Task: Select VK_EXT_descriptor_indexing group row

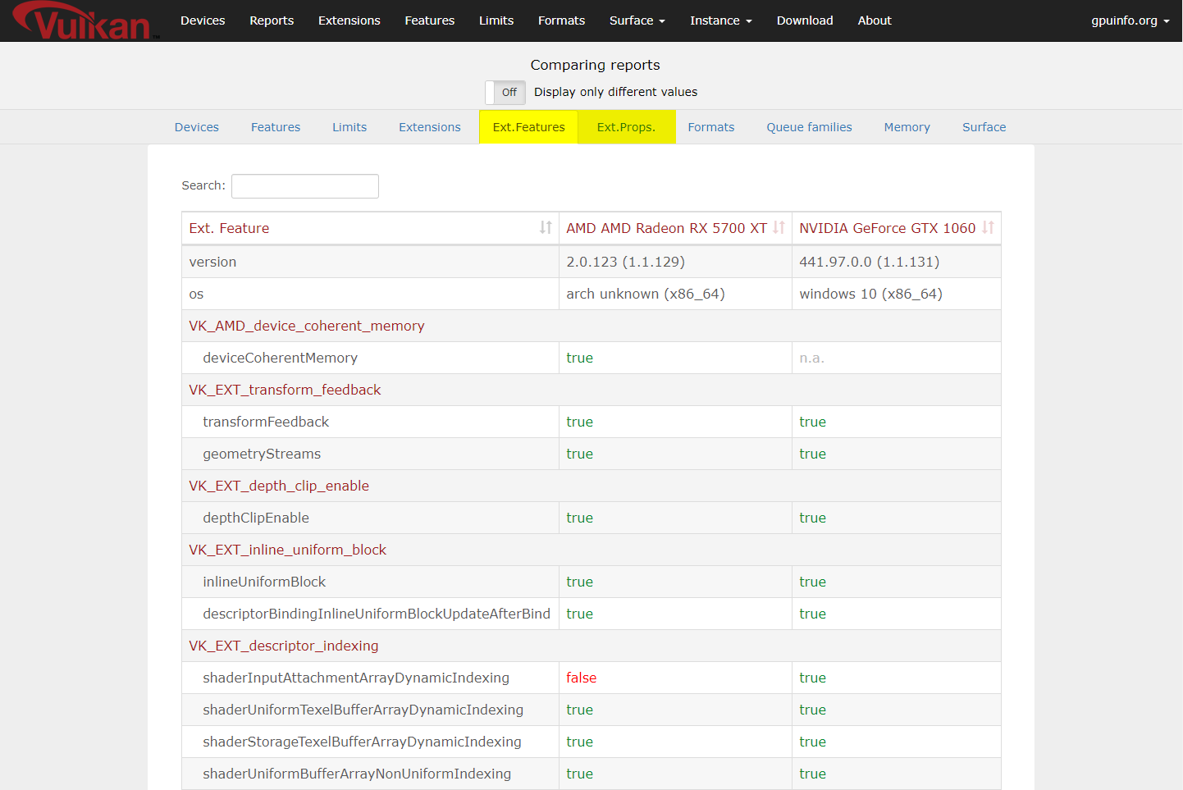Action: 591,646
